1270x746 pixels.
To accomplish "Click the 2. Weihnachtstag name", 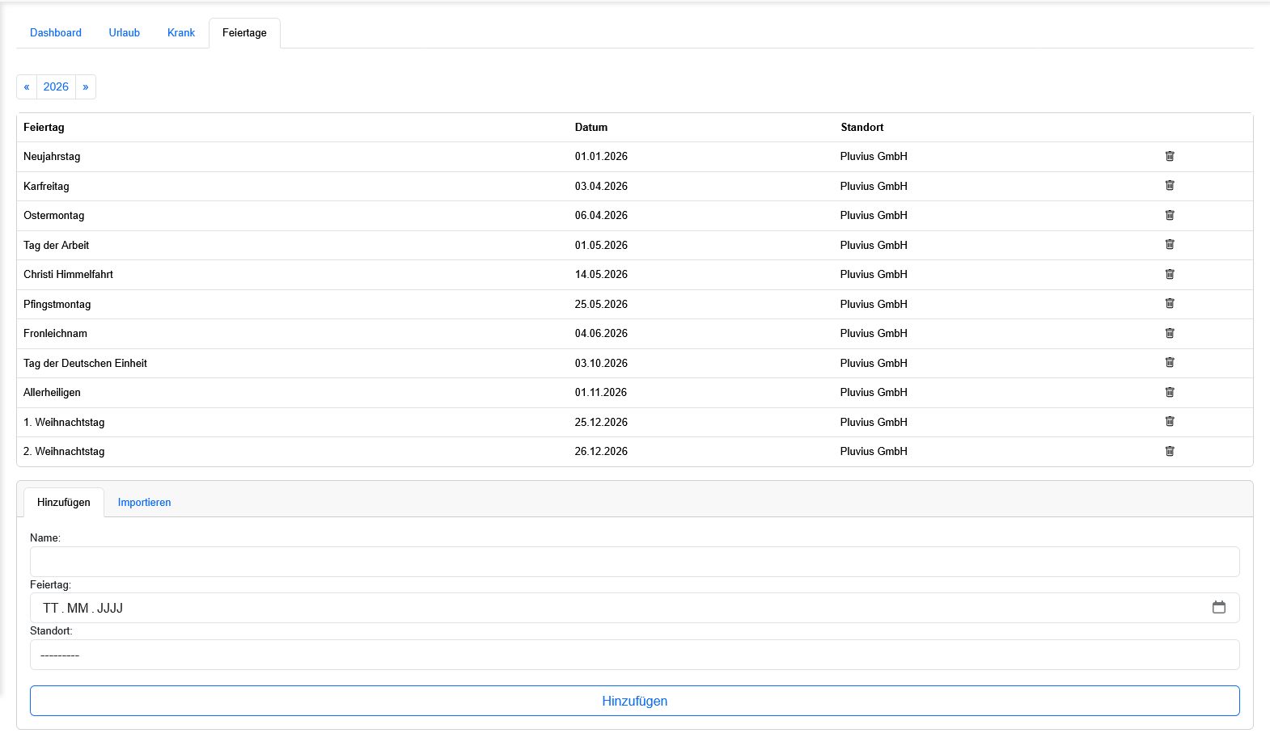I will coord(64,451).
